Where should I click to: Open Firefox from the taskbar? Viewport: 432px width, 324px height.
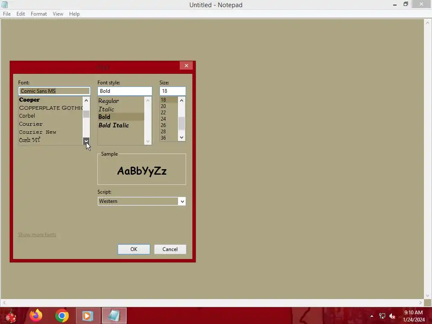pos(36,316)
